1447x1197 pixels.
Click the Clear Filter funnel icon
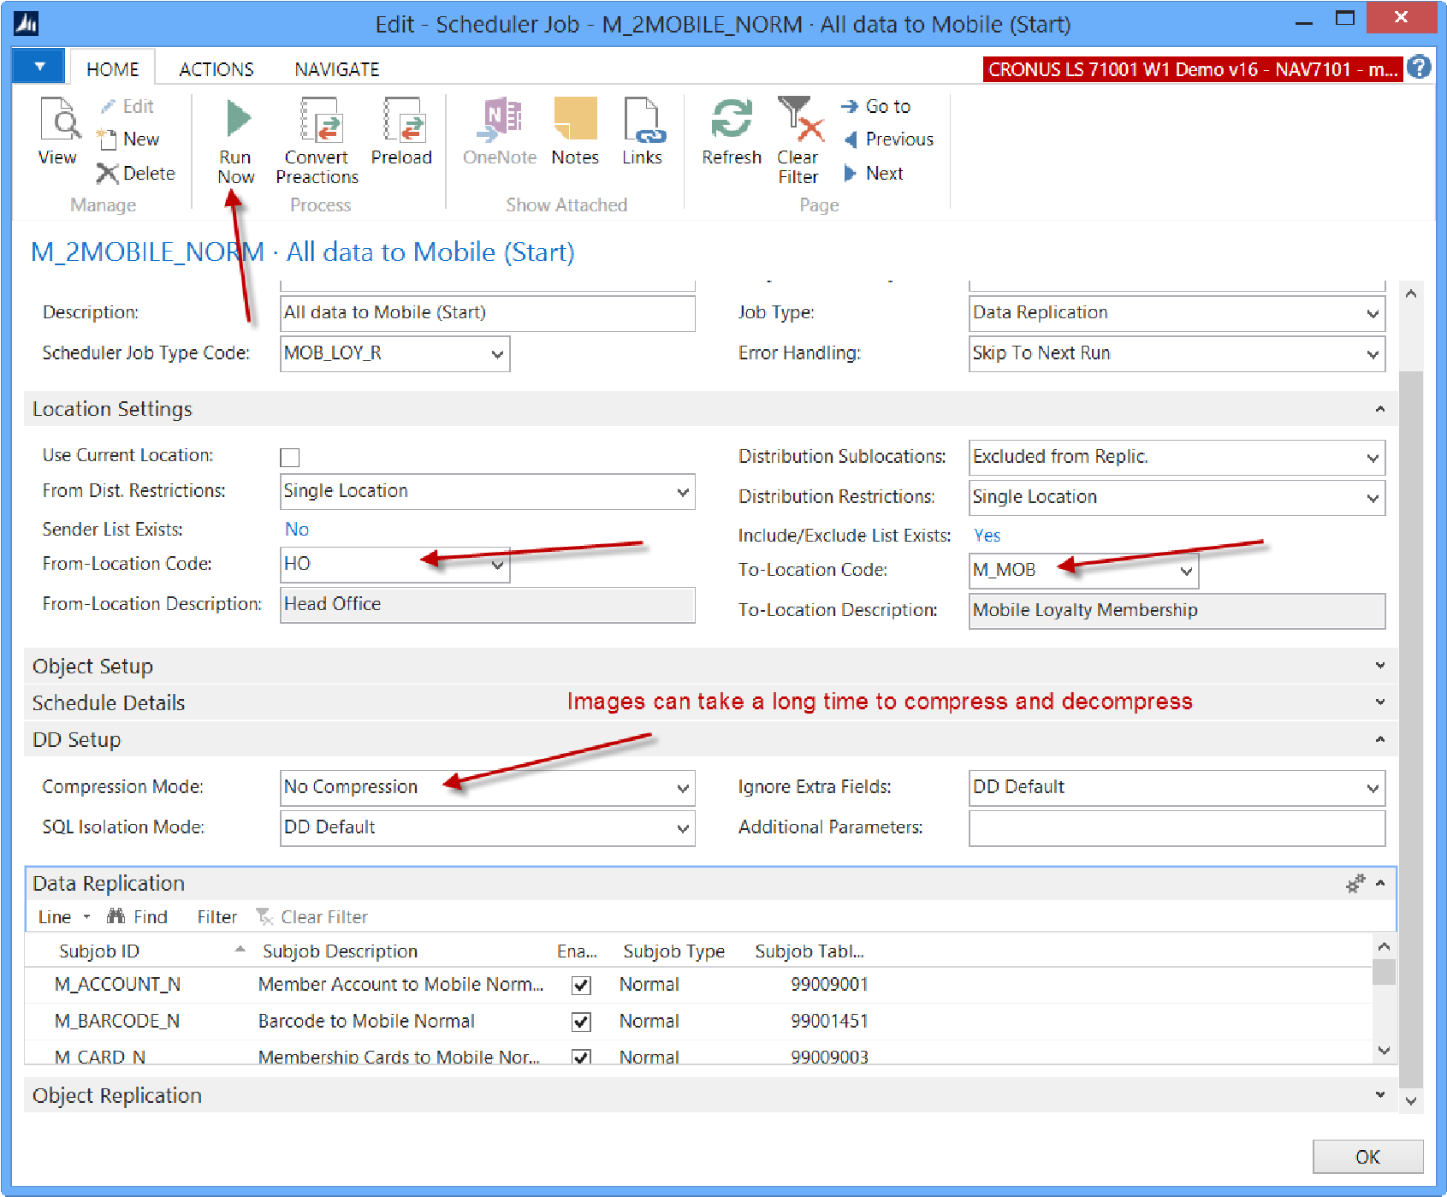tap(798, 121)
